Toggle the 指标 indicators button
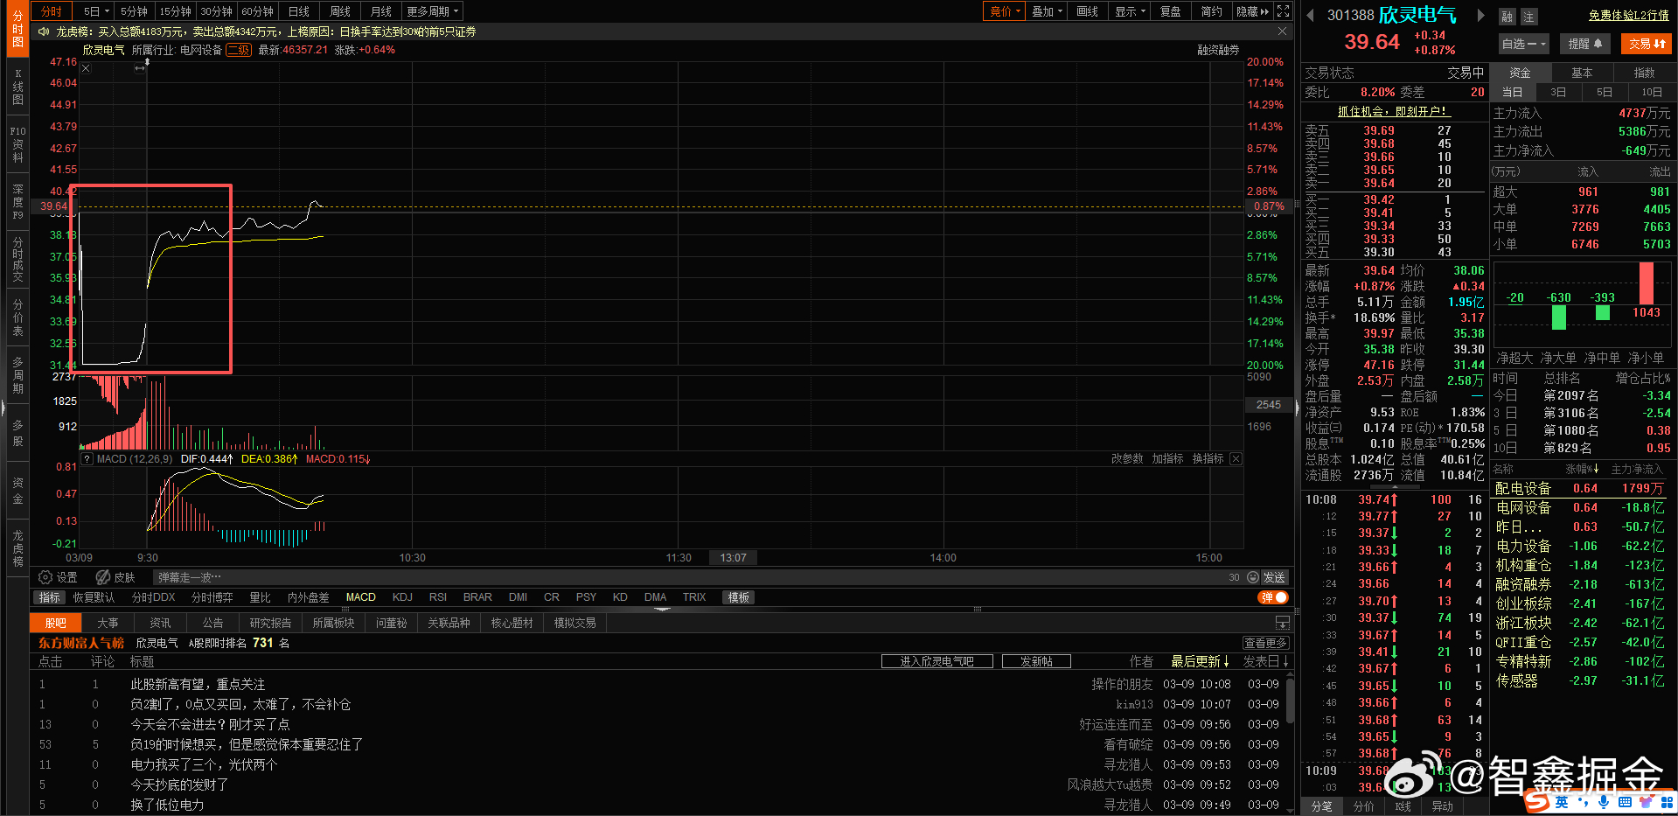This screenshot has height=816, width=1678. [50, 597]
